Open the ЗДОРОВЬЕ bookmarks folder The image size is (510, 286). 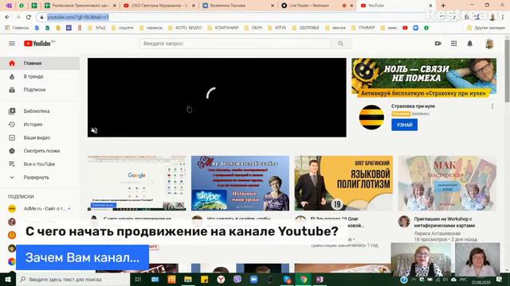[x=305, y=28]
